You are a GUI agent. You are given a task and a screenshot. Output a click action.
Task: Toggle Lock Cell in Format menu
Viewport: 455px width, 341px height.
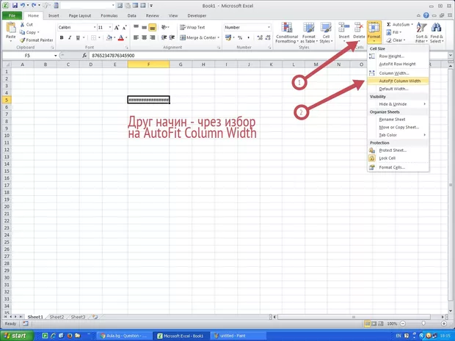coord(387,158)
